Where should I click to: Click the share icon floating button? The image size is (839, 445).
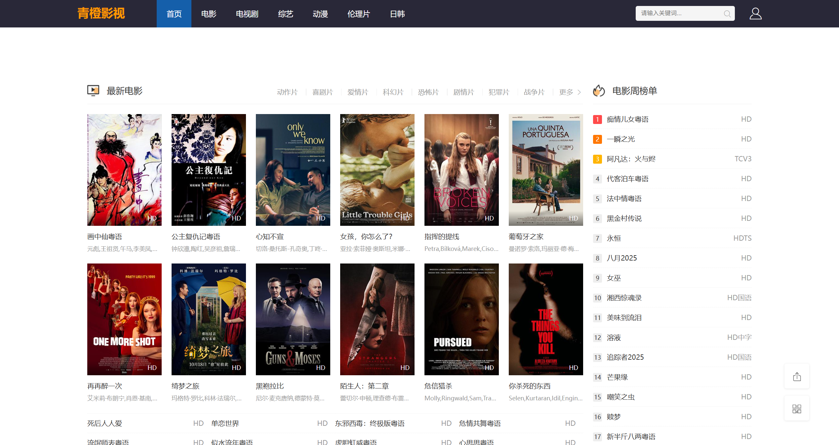(797, 377)
